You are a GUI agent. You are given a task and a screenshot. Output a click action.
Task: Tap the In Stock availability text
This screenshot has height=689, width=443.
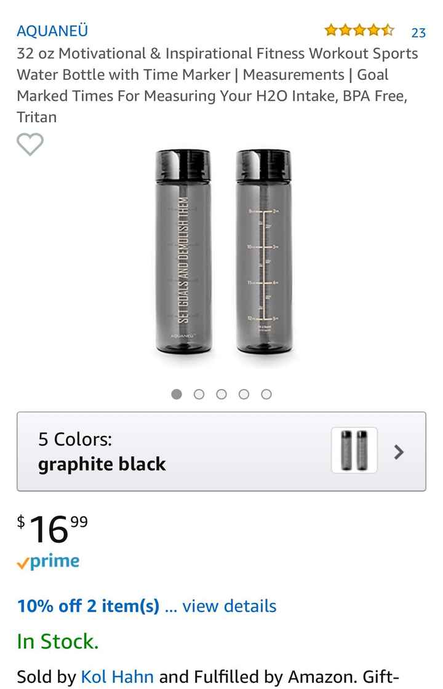coord(57,642)
